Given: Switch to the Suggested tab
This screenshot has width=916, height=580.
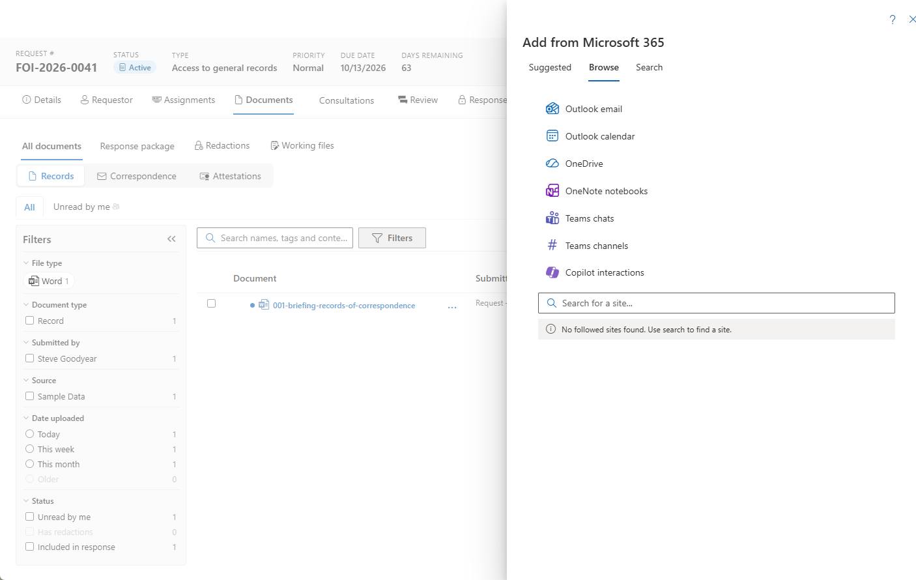Looking at the screenshot, I should click(x=550, y=67).
